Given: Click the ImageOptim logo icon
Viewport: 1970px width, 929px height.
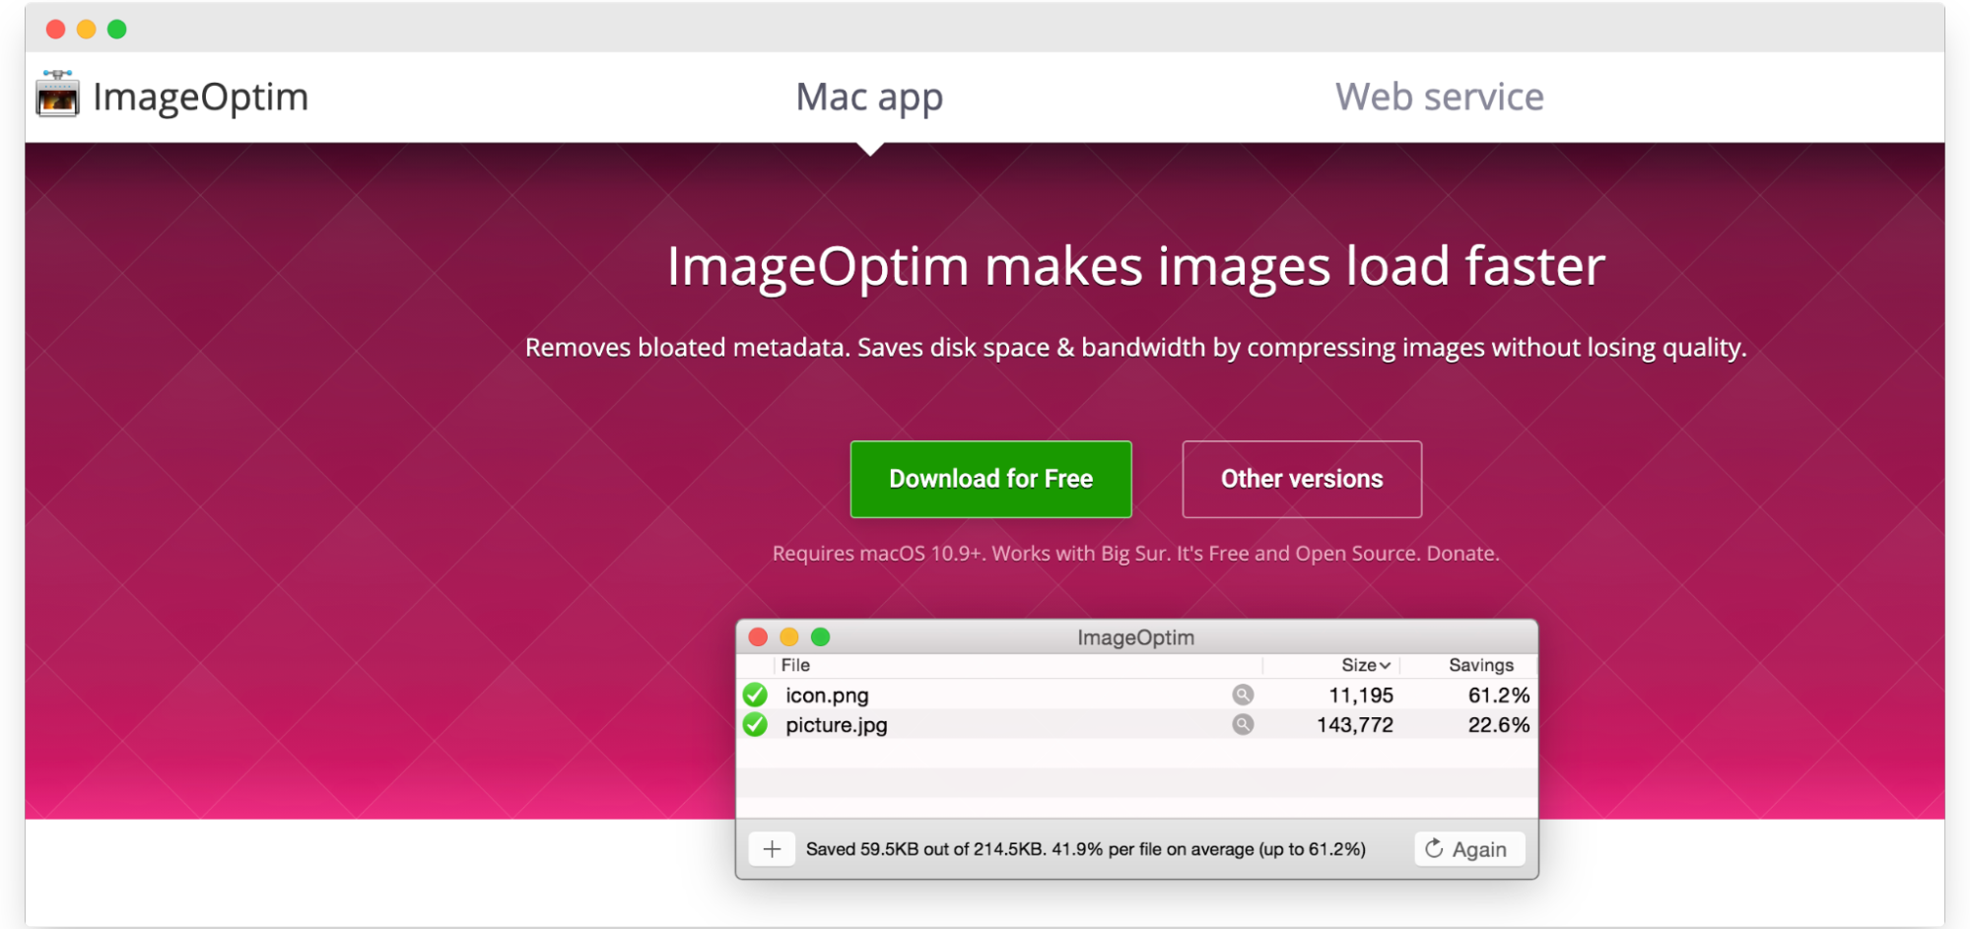Looking at the screenshot, I should click(x=57, y=95).
